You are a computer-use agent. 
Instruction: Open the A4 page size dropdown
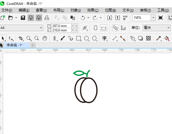(41, 28)
